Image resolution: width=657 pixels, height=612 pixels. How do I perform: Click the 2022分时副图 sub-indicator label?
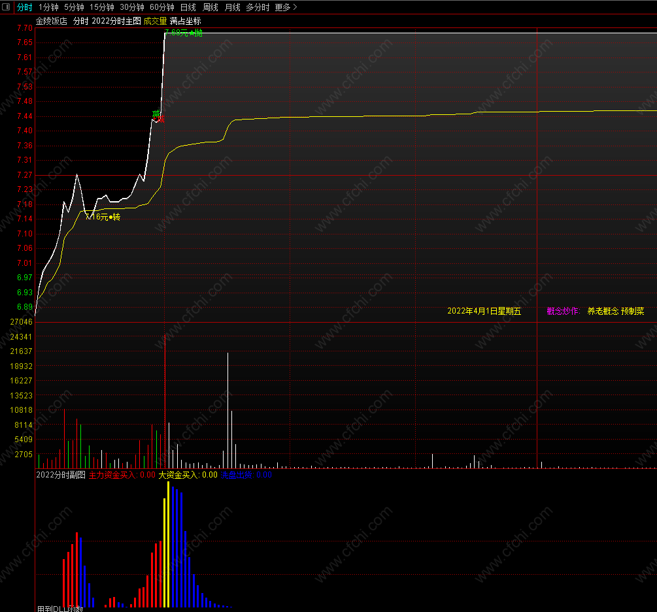(61, 475)
